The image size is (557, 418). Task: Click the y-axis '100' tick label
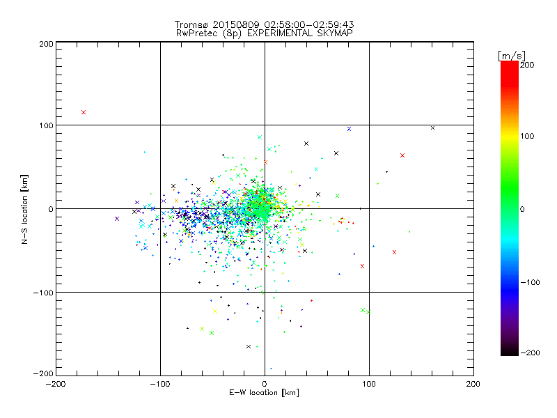[x=47, y=125]
